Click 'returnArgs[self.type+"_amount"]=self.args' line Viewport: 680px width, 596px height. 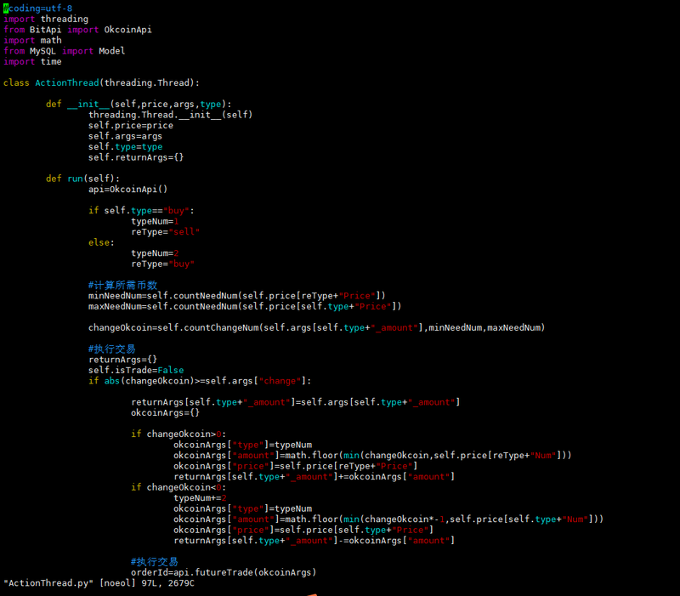tap(296, 402)
